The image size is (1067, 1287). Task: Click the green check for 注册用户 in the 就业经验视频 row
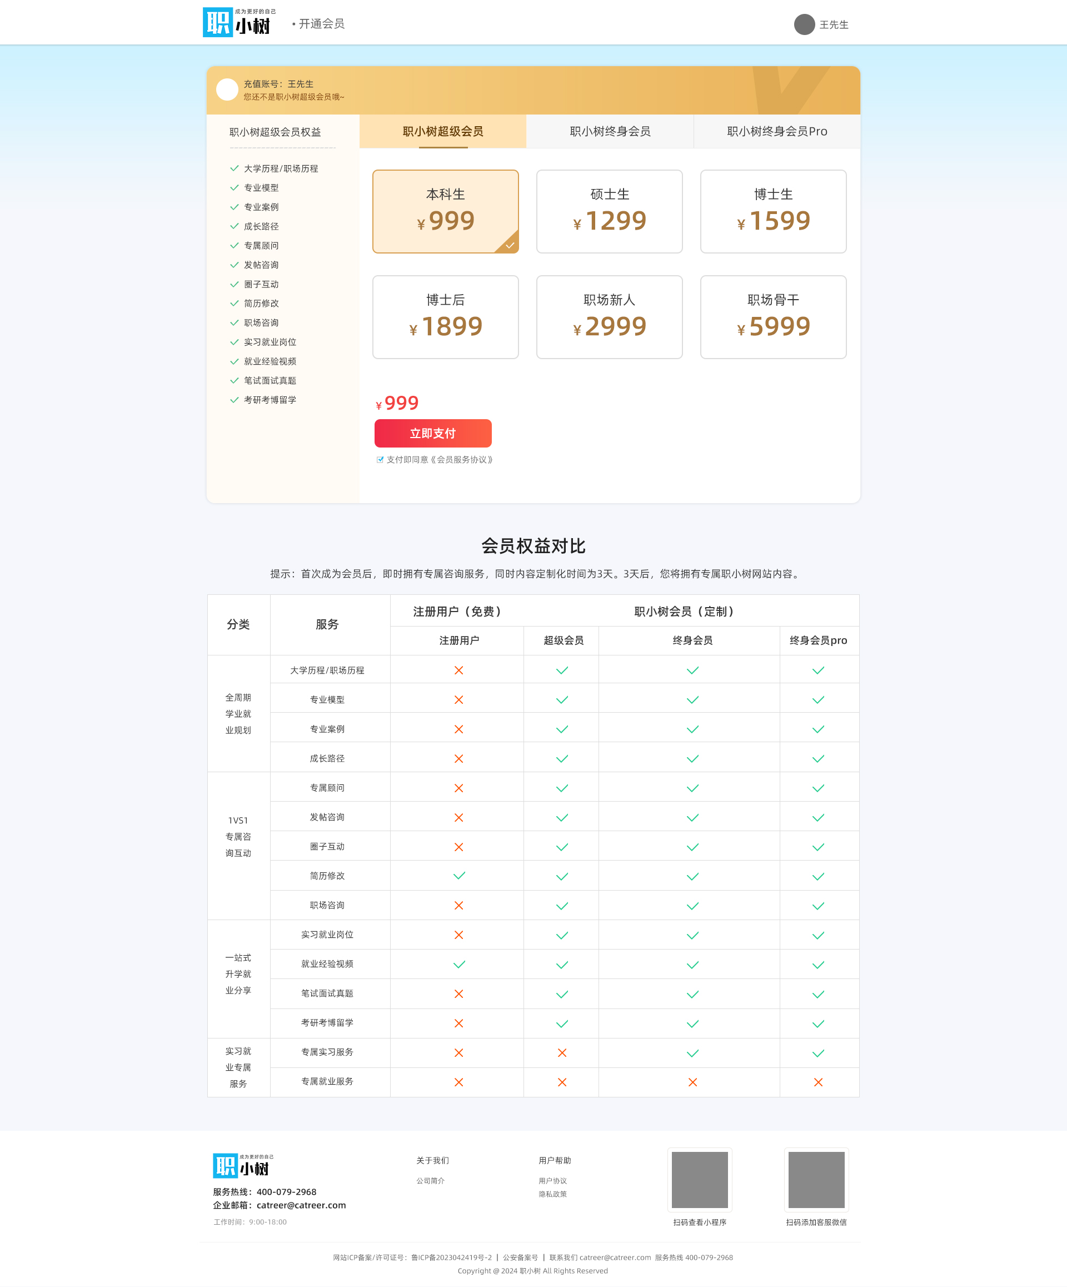(459, 964)
